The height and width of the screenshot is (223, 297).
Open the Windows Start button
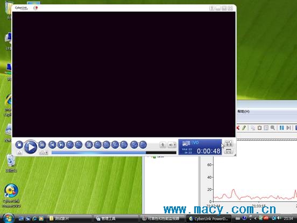tap(8, 218)
